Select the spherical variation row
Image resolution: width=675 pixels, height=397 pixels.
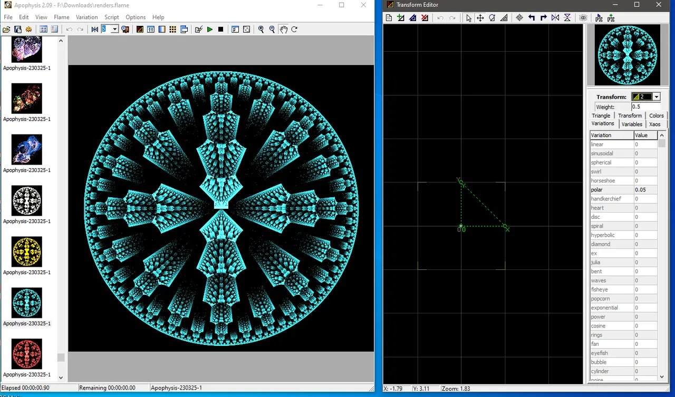click(x=624, y=162)
